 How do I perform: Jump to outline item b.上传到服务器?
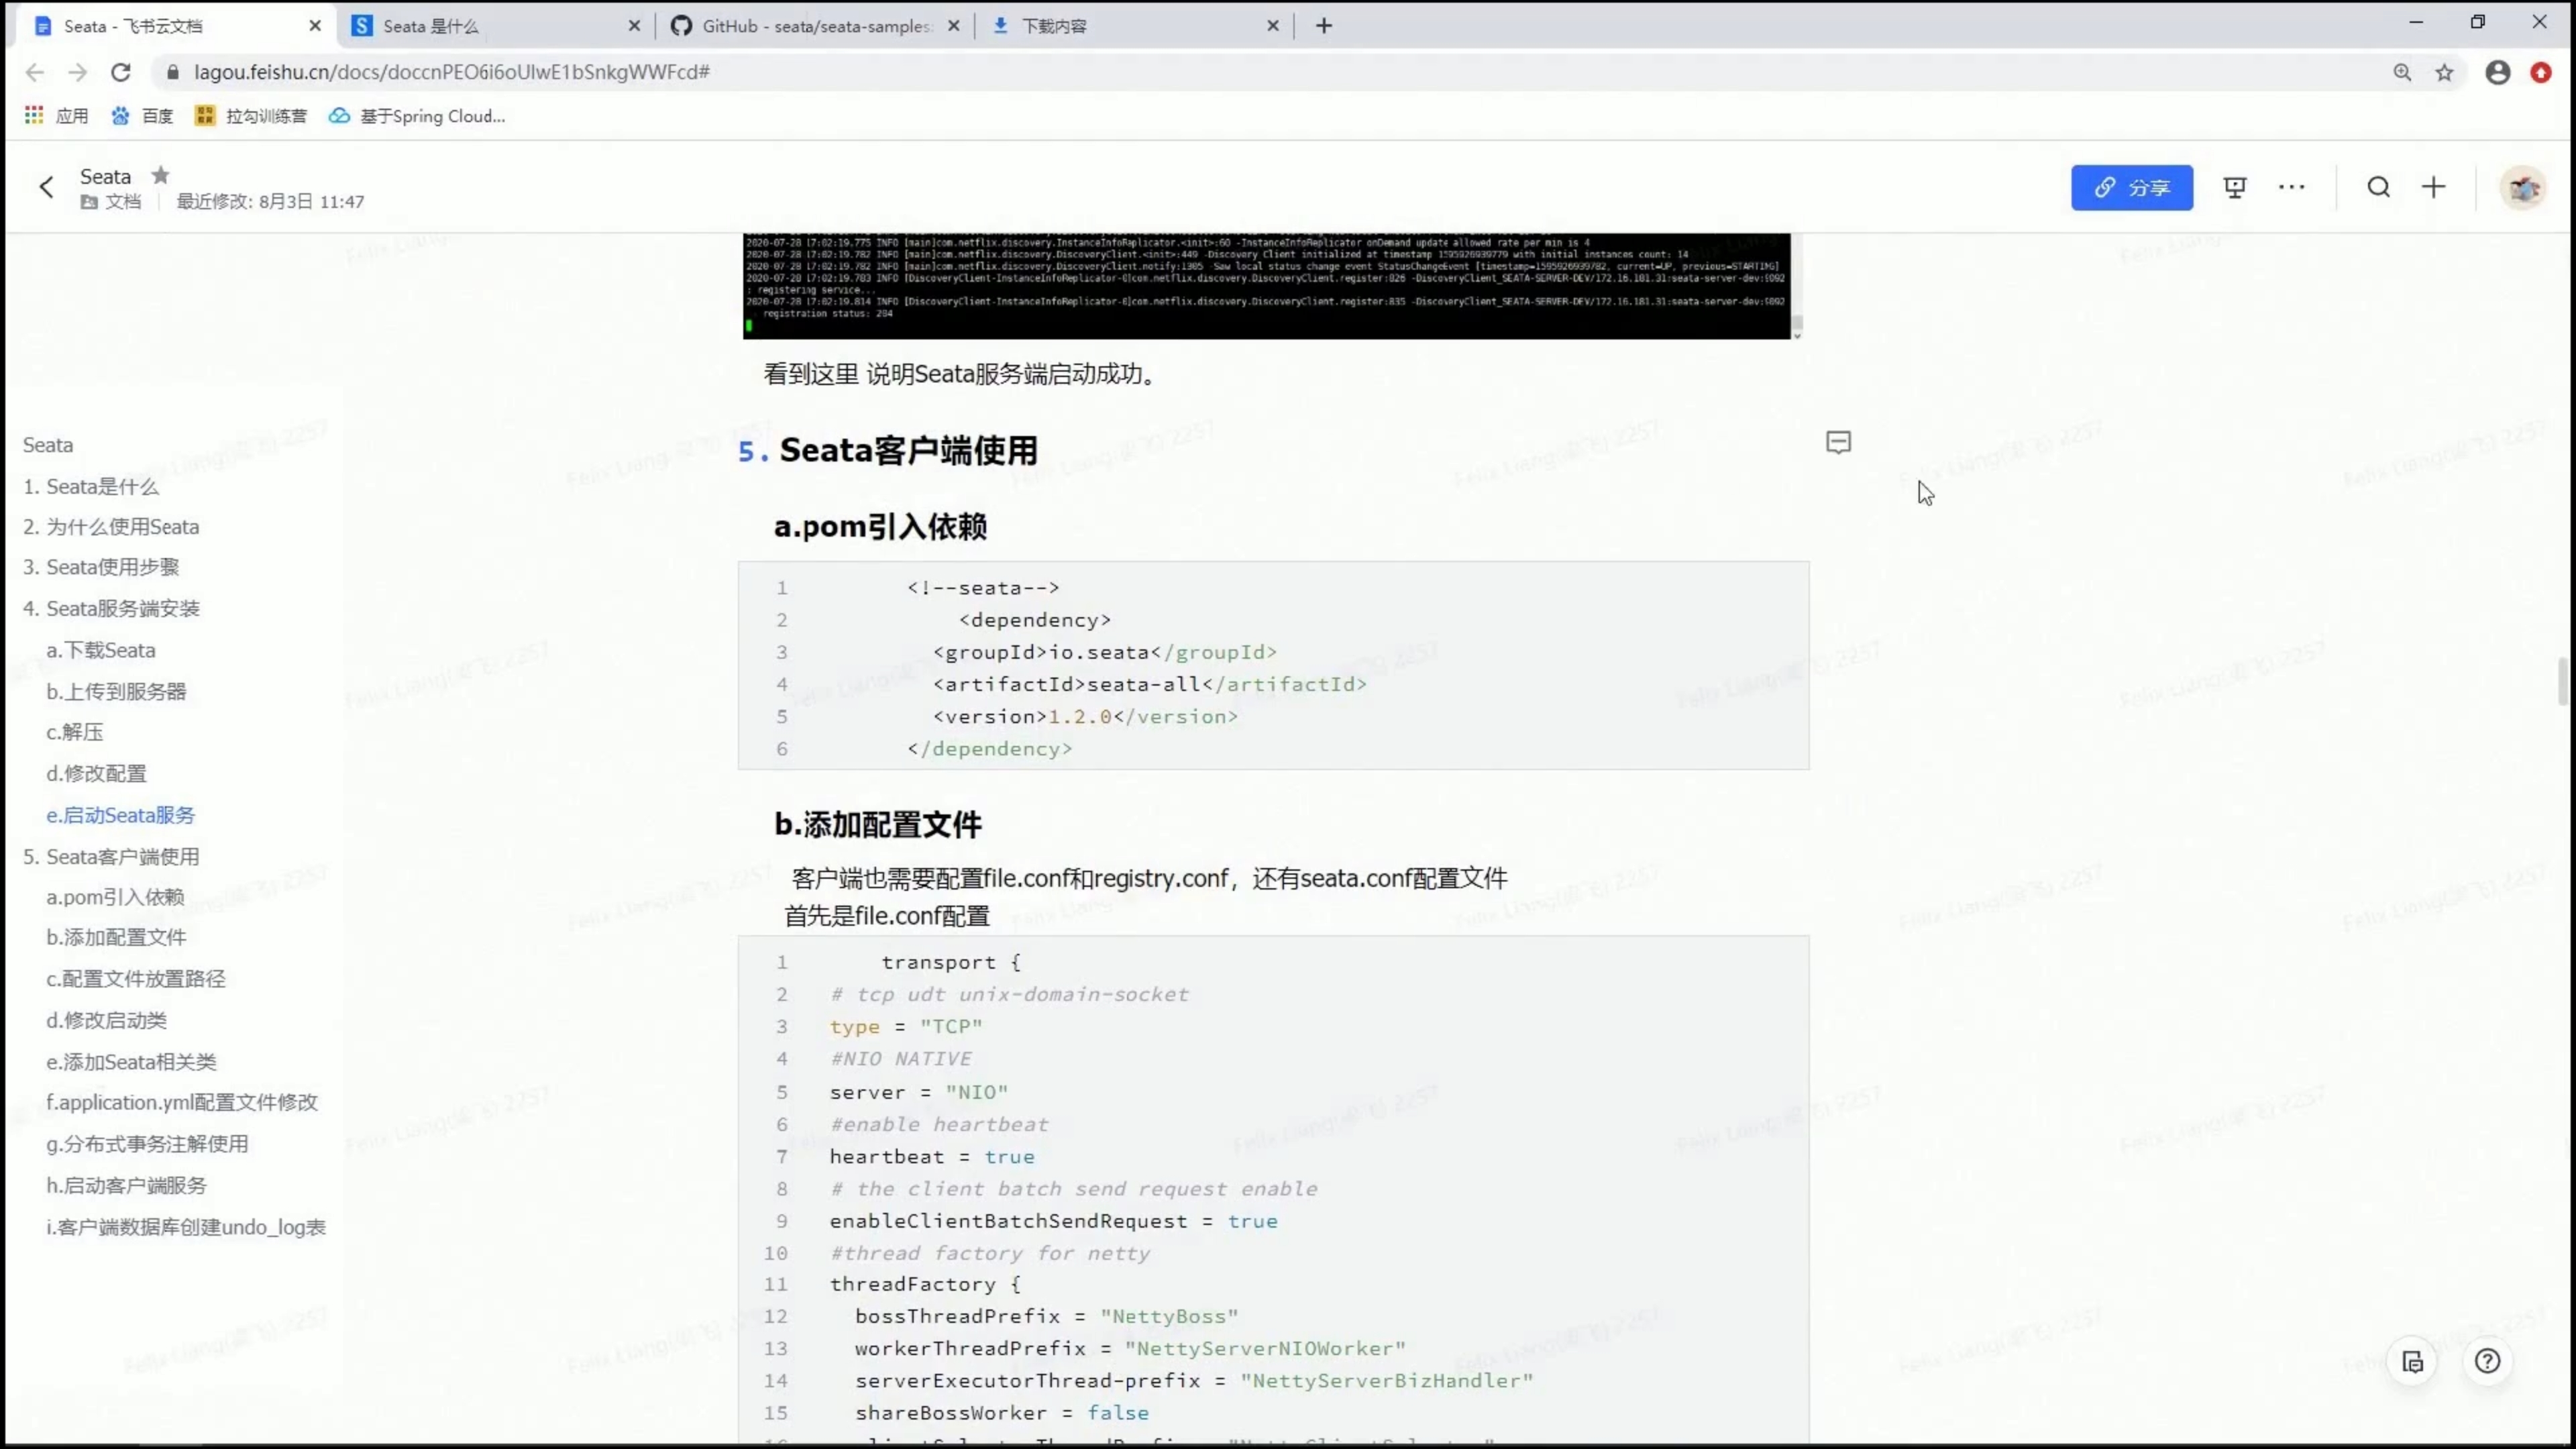(x=116, y=691)
